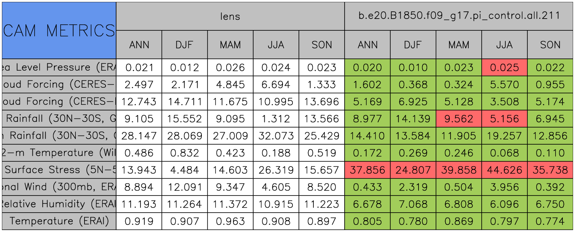Click the SON header under pi_control case
Image resolution: width=575 pixels, height=232 pixels.
click(x=550, y=45)
